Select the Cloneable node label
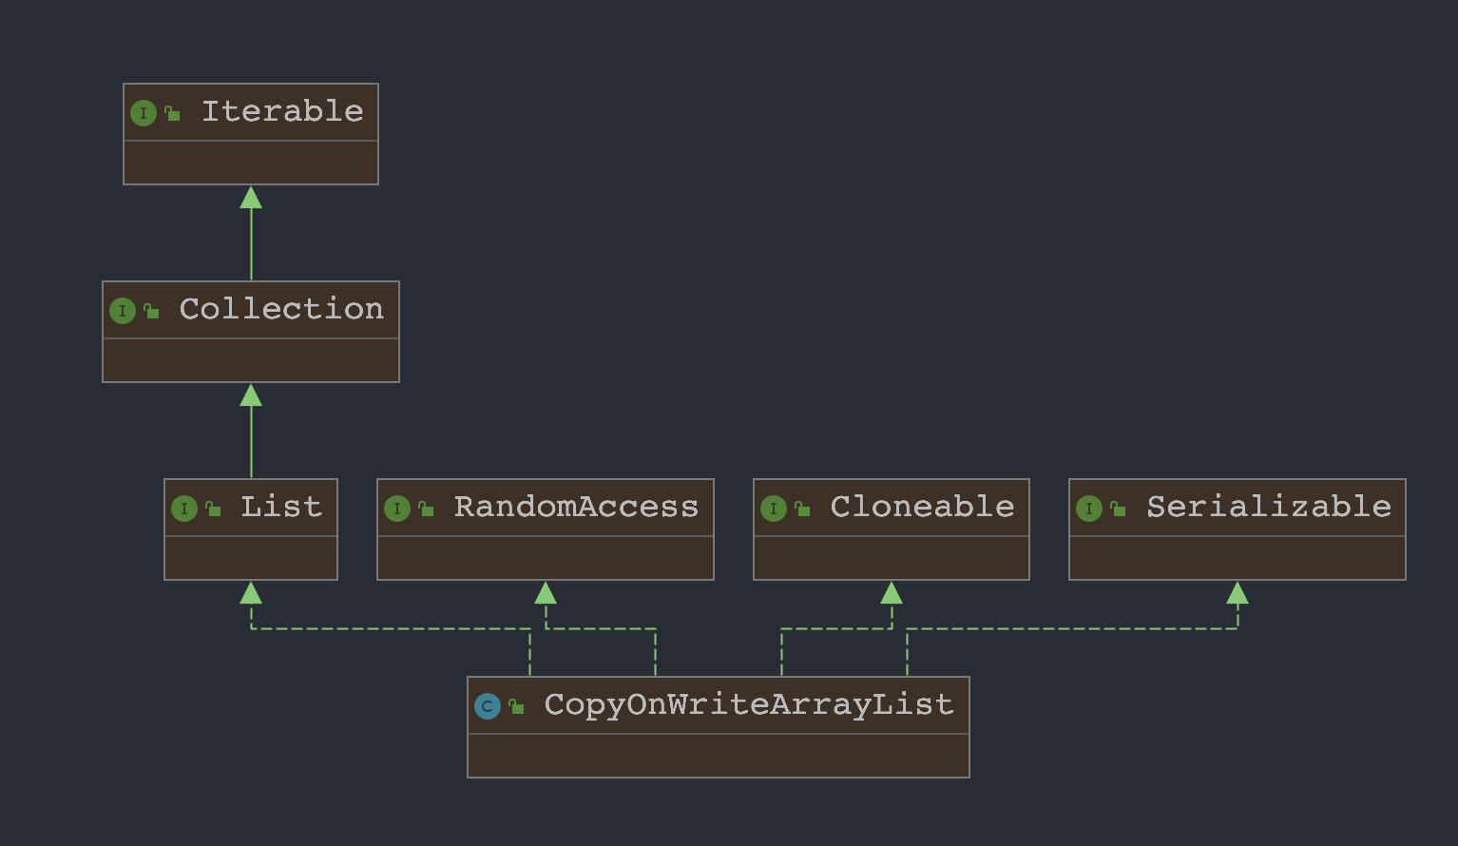The height and width of the screenshot is (846, 1458). [922, 507]
